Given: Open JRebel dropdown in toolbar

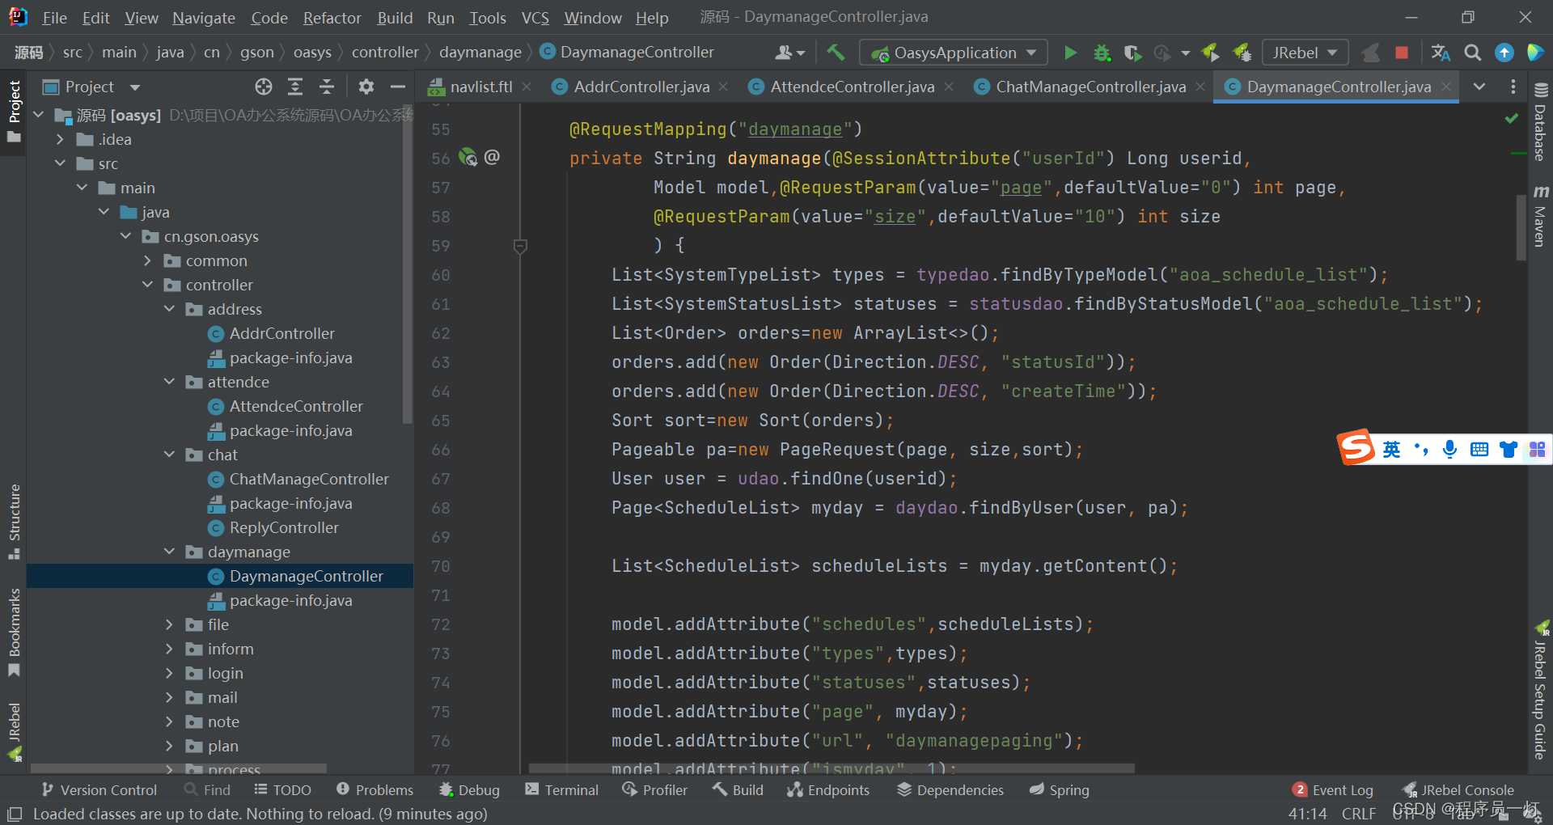Looking at the screenshot, I should 1305,53.
